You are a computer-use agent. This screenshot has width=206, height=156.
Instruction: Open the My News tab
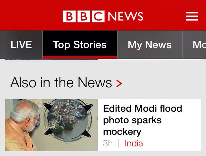pos(150,45)
